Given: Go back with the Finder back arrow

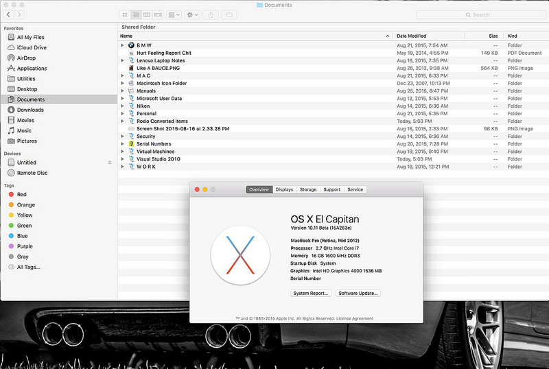Looking at the screenshot, I should [x=8, y=14].
